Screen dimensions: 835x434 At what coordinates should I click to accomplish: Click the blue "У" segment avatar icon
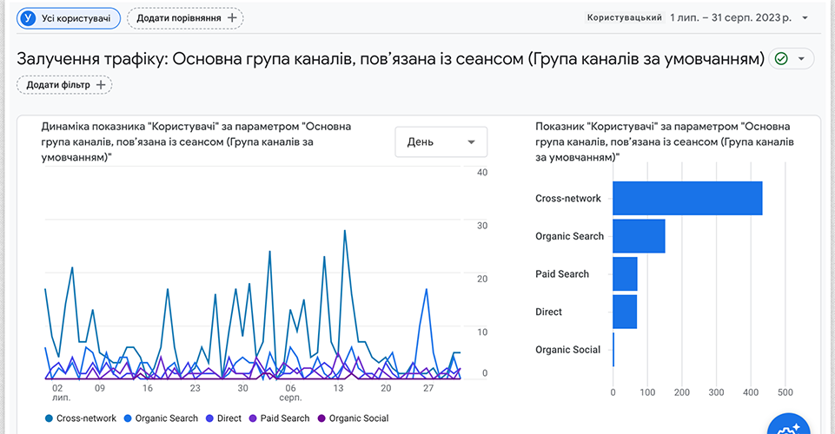point(27,18)
